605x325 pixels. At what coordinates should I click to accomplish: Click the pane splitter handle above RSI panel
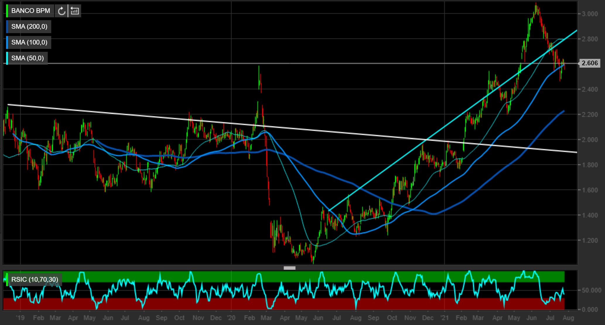click(x=289, y=268)
